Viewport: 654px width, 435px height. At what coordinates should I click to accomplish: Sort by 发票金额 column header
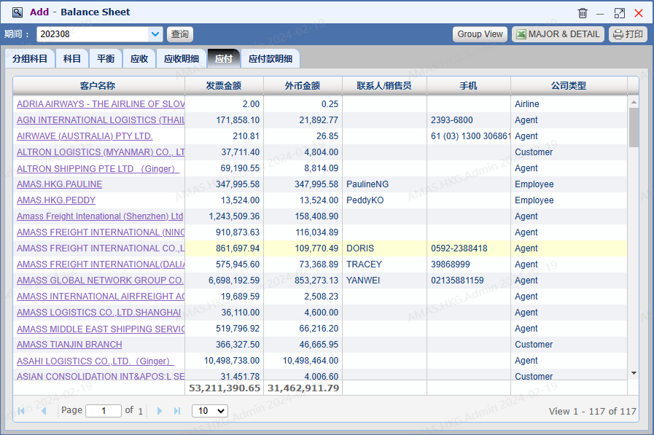point(224,86)
